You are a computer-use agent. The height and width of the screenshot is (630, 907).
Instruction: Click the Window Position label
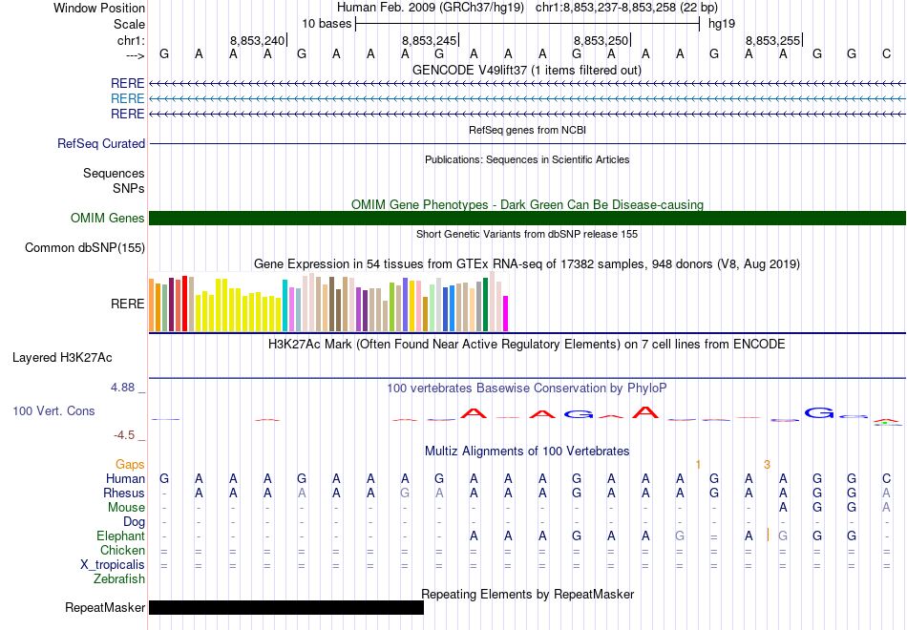[x=99, y=8]
